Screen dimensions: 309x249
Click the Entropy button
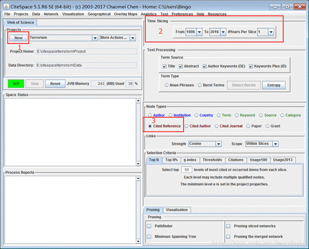pyautogui.click(x=274, y=85)
